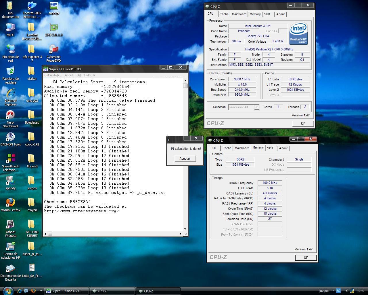Open the Help(H) menu in Super PI
The image size is (368, 295).
click(x=89, y=75)
